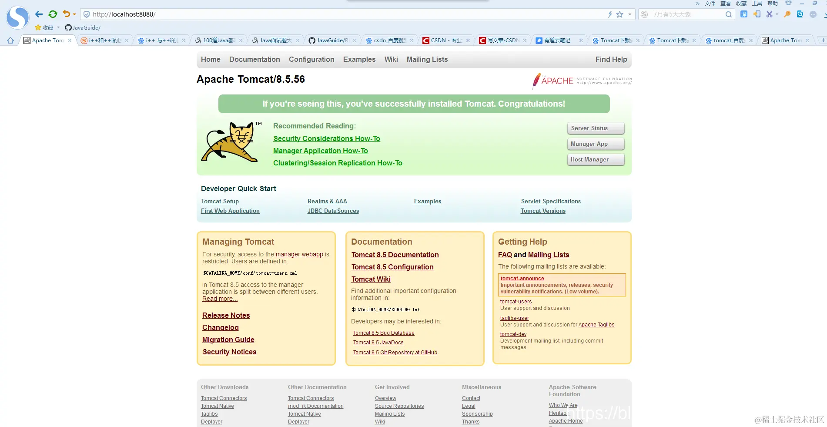This screenshot has height=427, width=827.
Task: Switch to the 有道云笔记 tab
Action: pos(559,40)
